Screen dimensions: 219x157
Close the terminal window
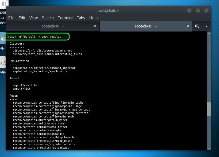tap(206, 10)
